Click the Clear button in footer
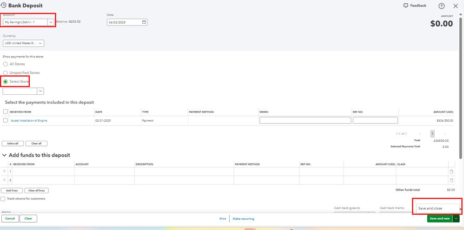This screenshot has height=230, width=464. click(28, 218)
